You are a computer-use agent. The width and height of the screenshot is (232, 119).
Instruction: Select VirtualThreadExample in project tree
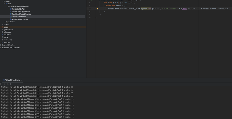coord(20,19)
